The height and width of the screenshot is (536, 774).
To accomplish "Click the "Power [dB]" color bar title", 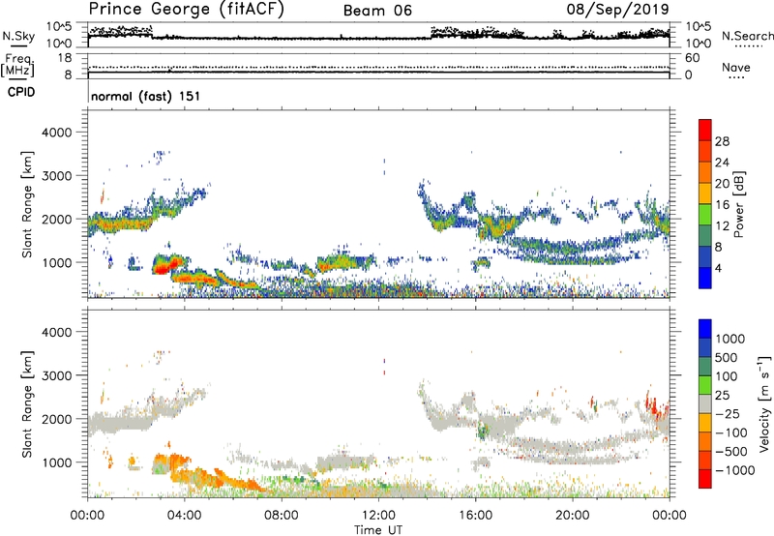I will [738, 204].
